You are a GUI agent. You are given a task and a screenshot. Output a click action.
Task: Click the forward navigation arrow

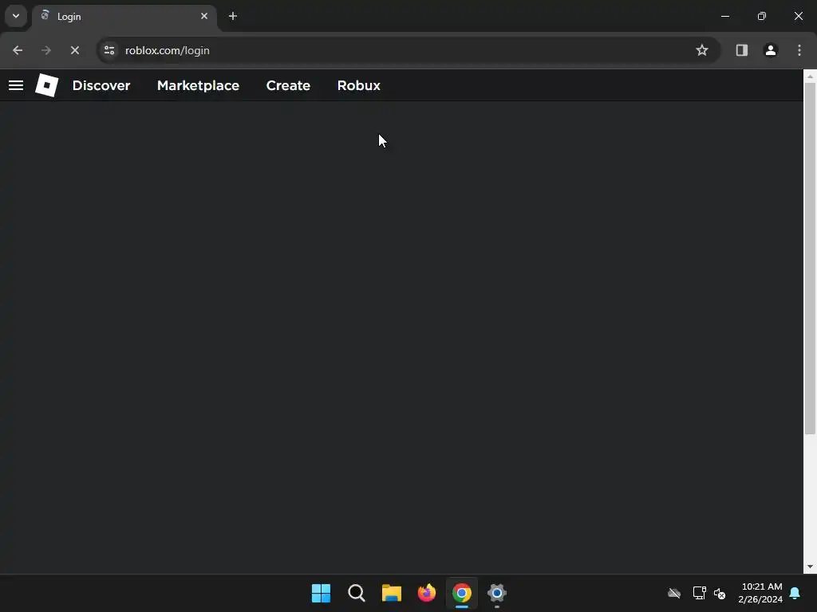pos(45,50)
